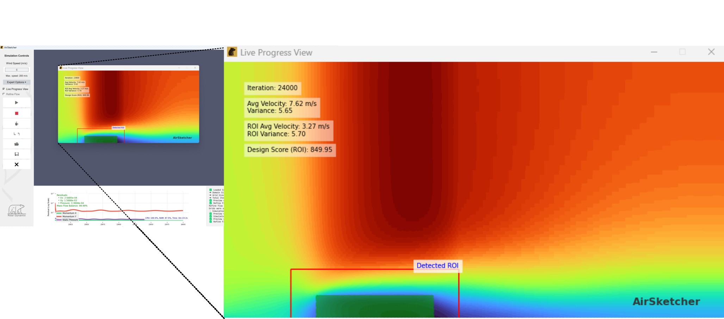Click the Static Pressure legend entry
This screenshot has width=724, height=319.
click(70, 220)
